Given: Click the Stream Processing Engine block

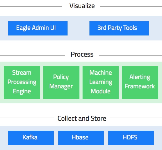Looking at the screenshot, I should pos(22,82).
